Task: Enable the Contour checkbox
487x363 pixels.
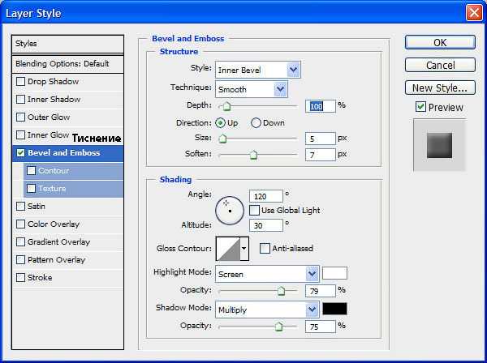Action: coord(32,170)
